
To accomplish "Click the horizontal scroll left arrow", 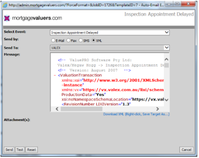I will (57, 109).
